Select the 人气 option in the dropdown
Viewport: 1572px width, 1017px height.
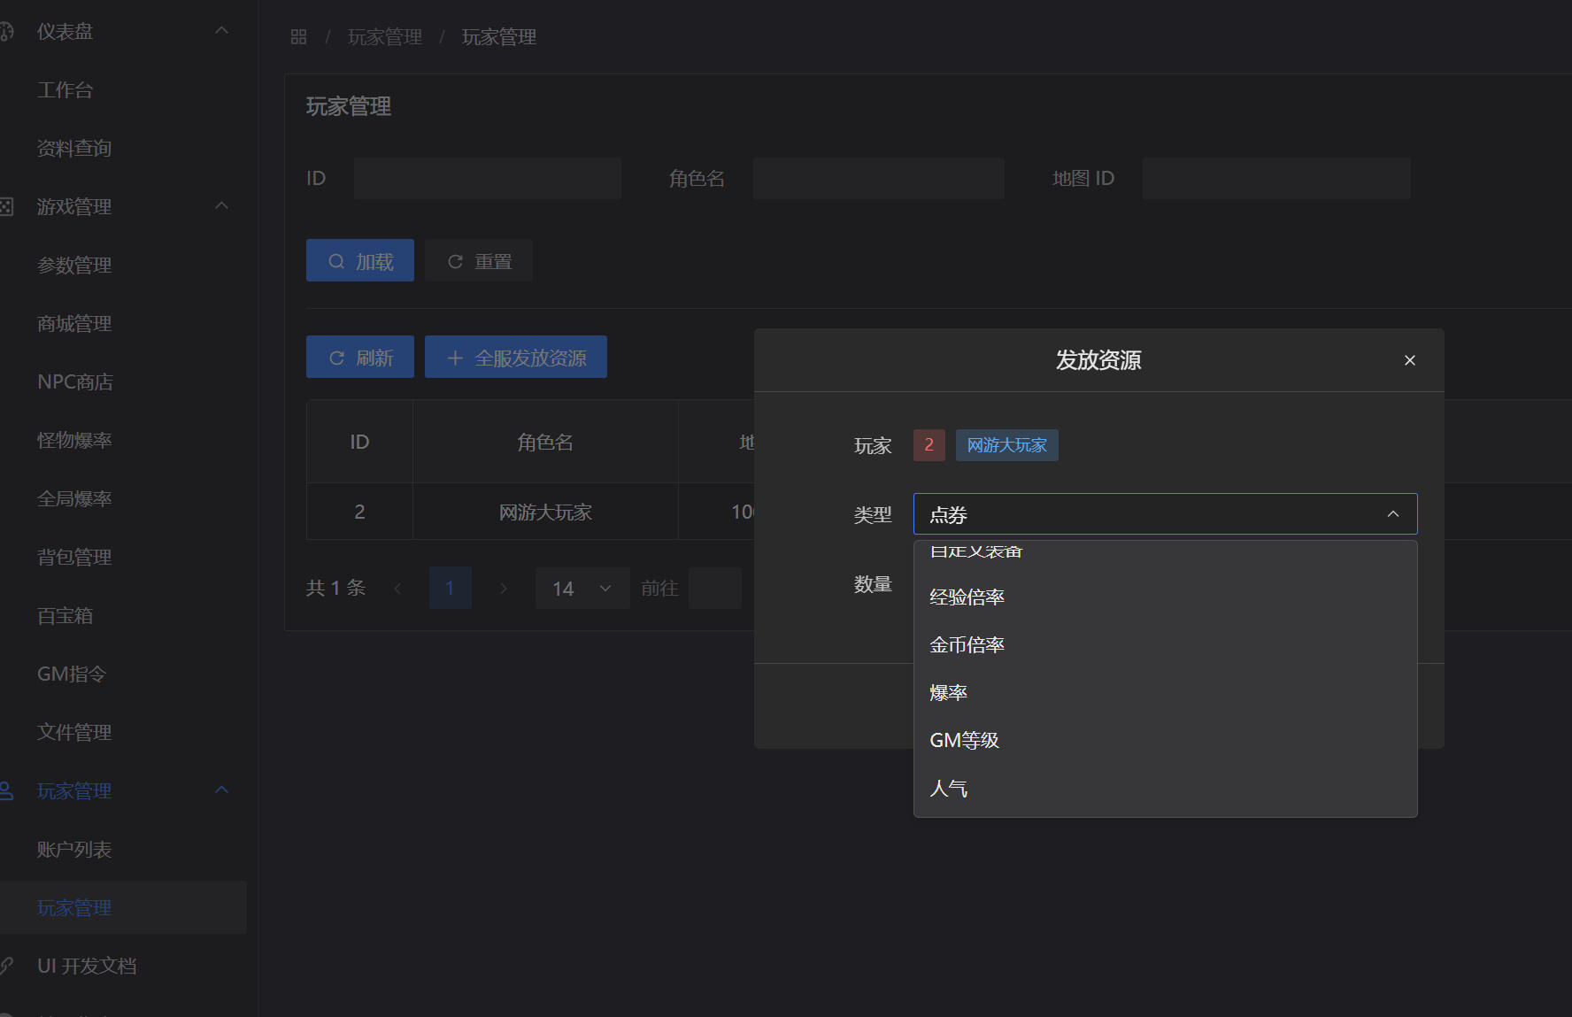(948, 788)
